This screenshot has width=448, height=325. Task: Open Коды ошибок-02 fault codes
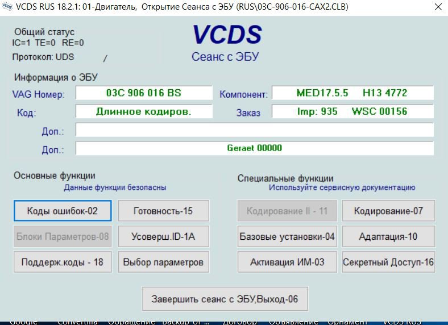pos(63,211)
